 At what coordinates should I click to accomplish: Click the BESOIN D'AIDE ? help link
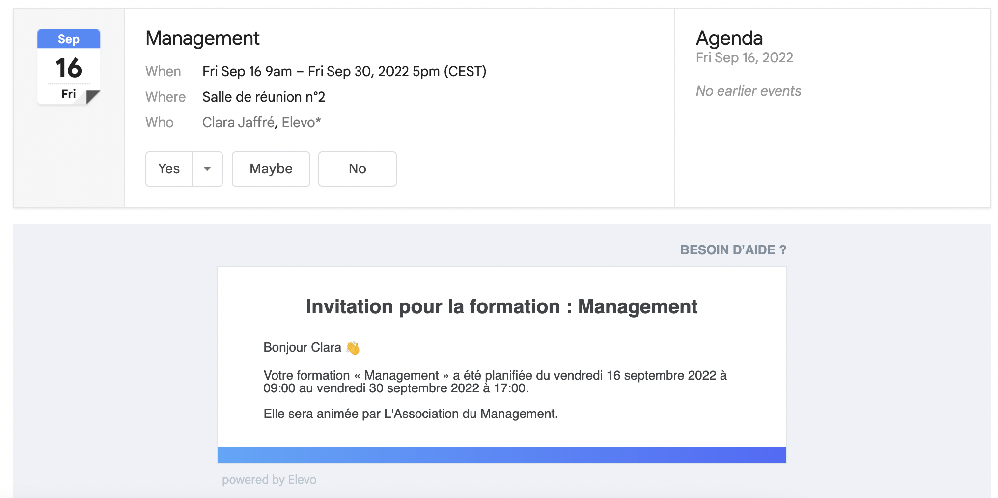pos(733,250)
